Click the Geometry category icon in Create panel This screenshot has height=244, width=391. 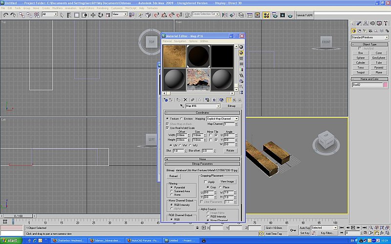pyautogui.click(x=353, y=31)
